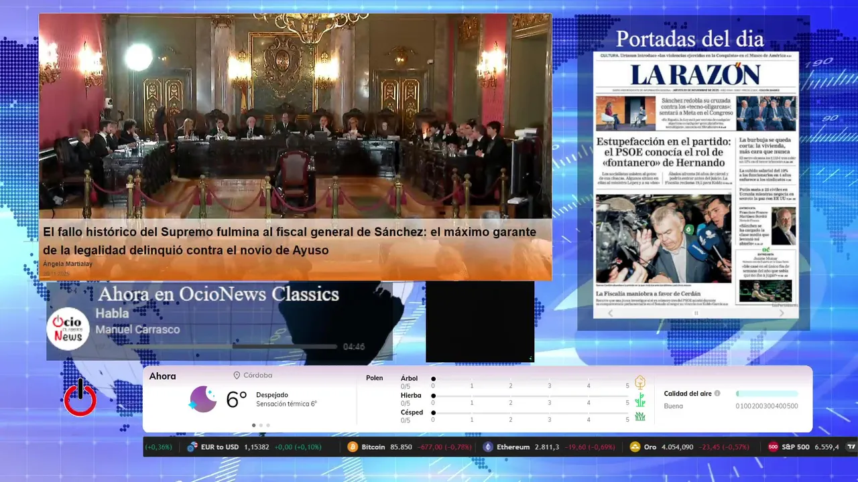Click the Césped pollen level scale

coord(531,414)
